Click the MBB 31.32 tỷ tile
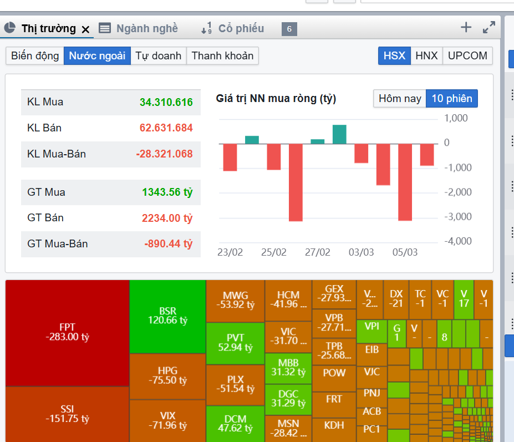Screen dimensions: 514x442 point(288,368)
